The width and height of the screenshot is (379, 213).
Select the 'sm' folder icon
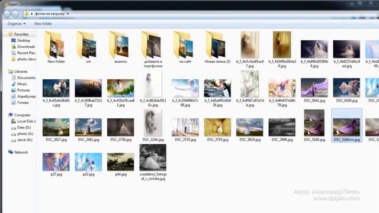[x=87, y=45]
